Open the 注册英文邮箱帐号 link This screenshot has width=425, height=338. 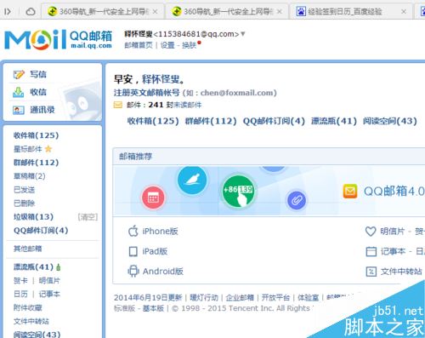pos(146,93)
